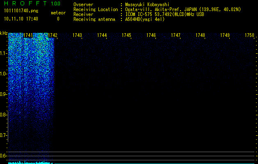The image size is (258, 164).
Task: Click the meteor label
Action: click(x=58, y=13)
